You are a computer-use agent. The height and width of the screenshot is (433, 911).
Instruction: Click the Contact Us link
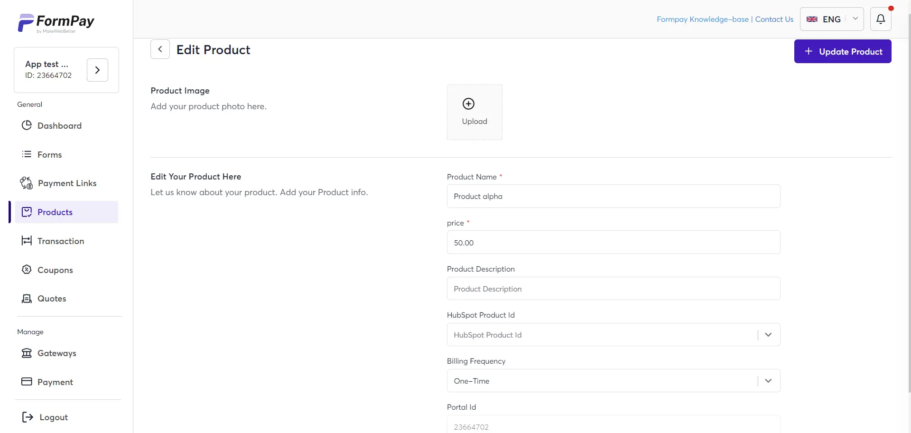774,19
